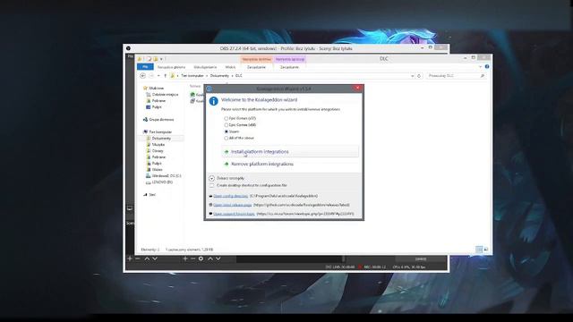Click the New folder quick access icon
The image size is (573, 322).
pos(155,59)
